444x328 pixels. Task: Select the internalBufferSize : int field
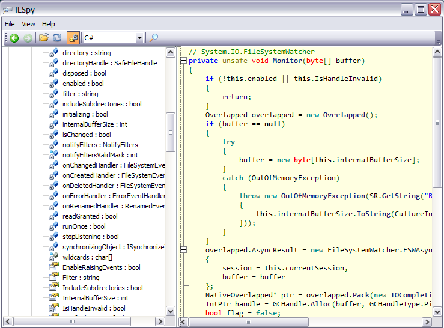point(95,124)
